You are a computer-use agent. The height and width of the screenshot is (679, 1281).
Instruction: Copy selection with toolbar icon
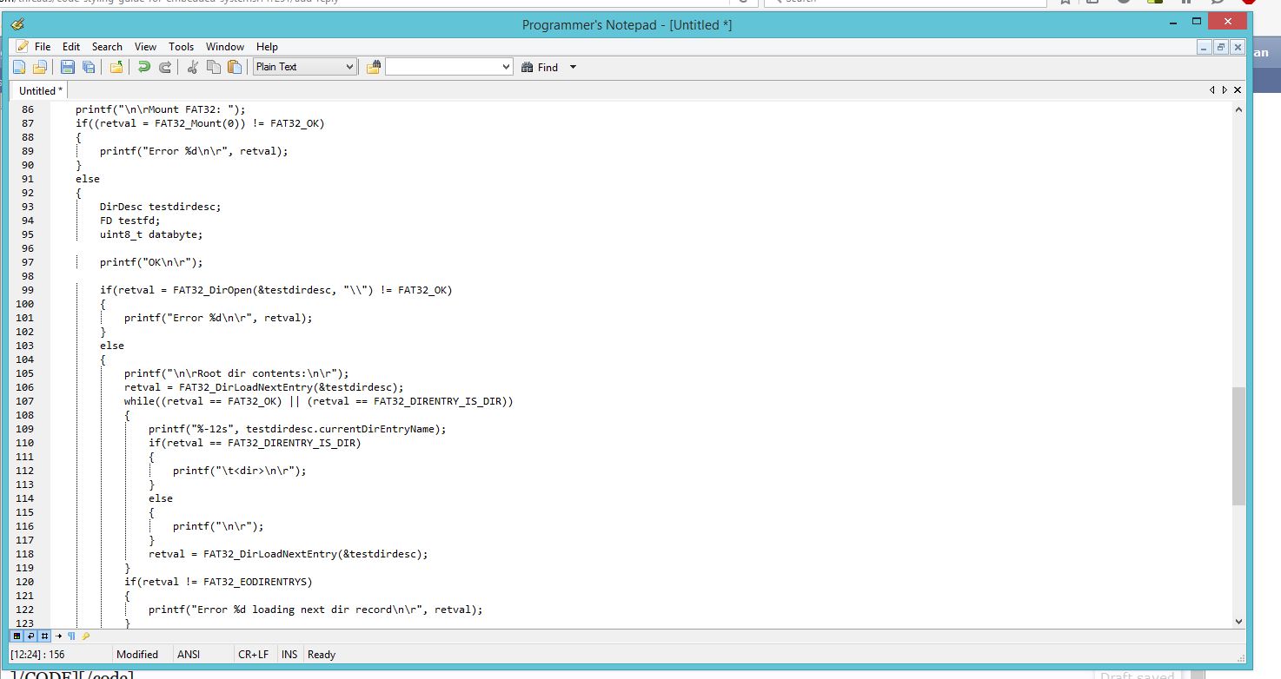tap(214, 67)
